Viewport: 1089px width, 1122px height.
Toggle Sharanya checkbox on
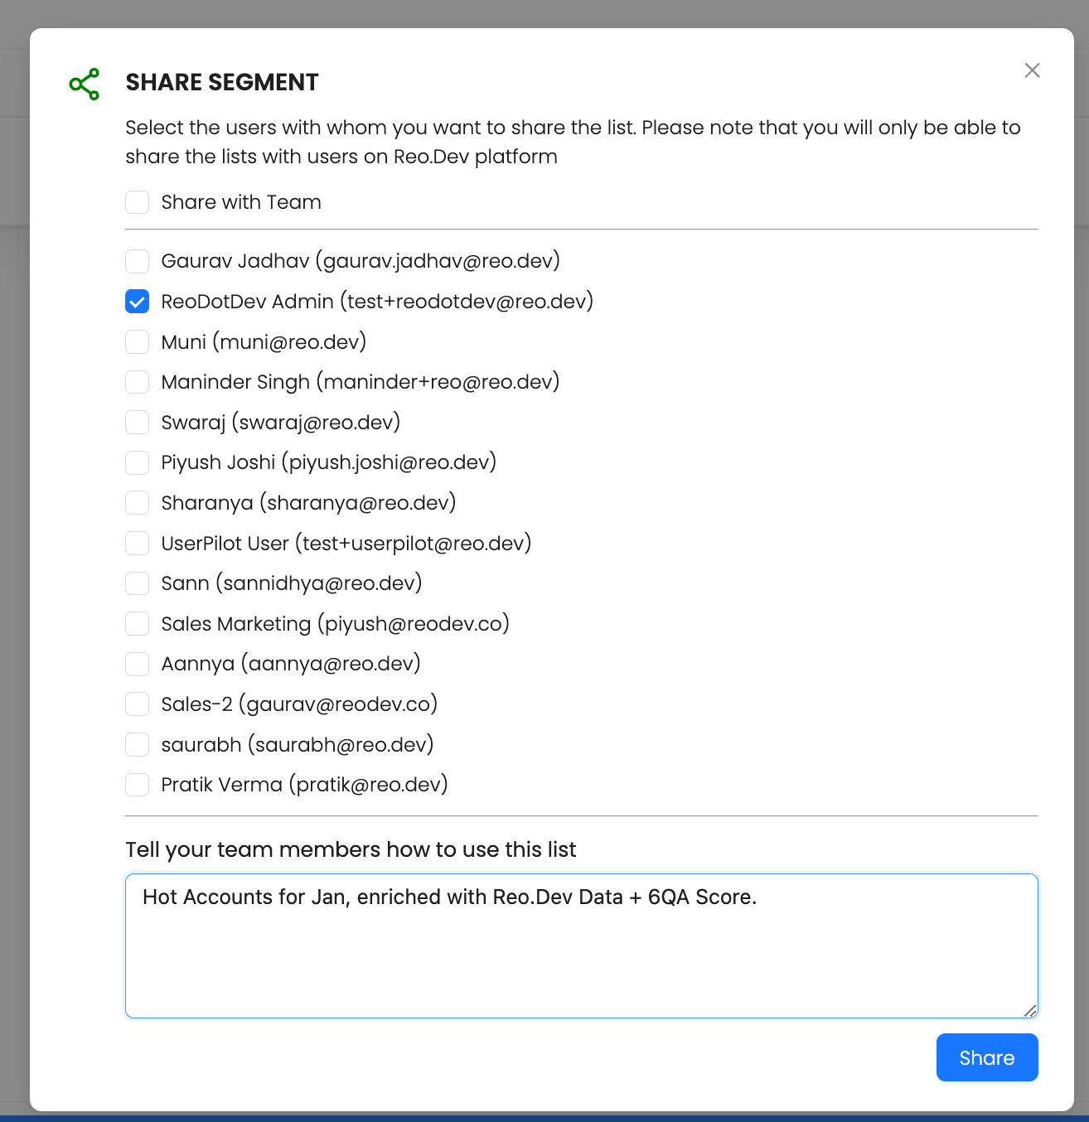pyautogui.click(x=138, y=503)
